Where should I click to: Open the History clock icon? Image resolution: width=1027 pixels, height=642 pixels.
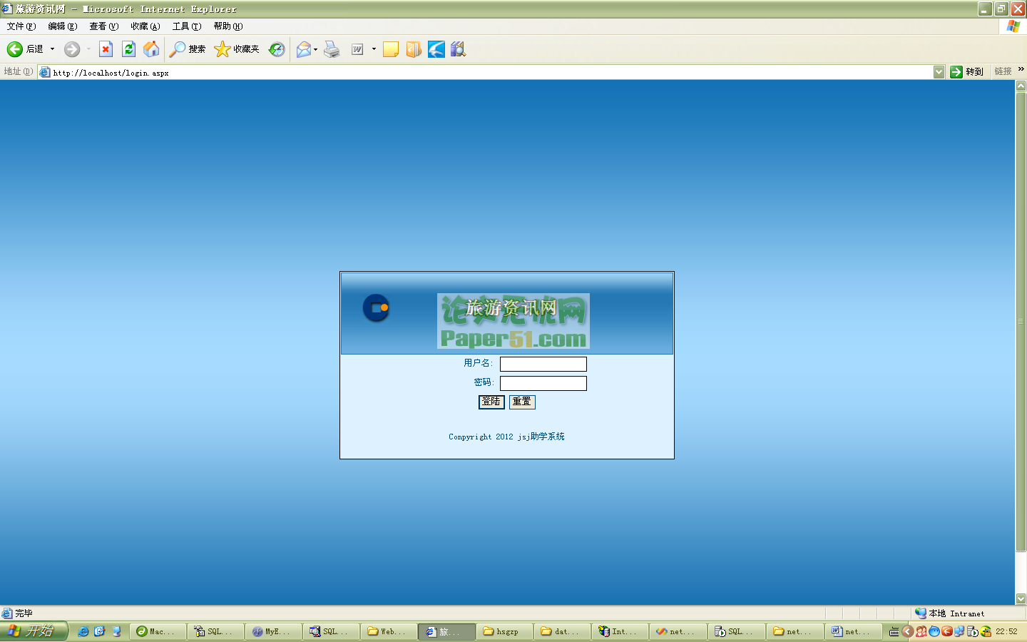click(277, 49)
